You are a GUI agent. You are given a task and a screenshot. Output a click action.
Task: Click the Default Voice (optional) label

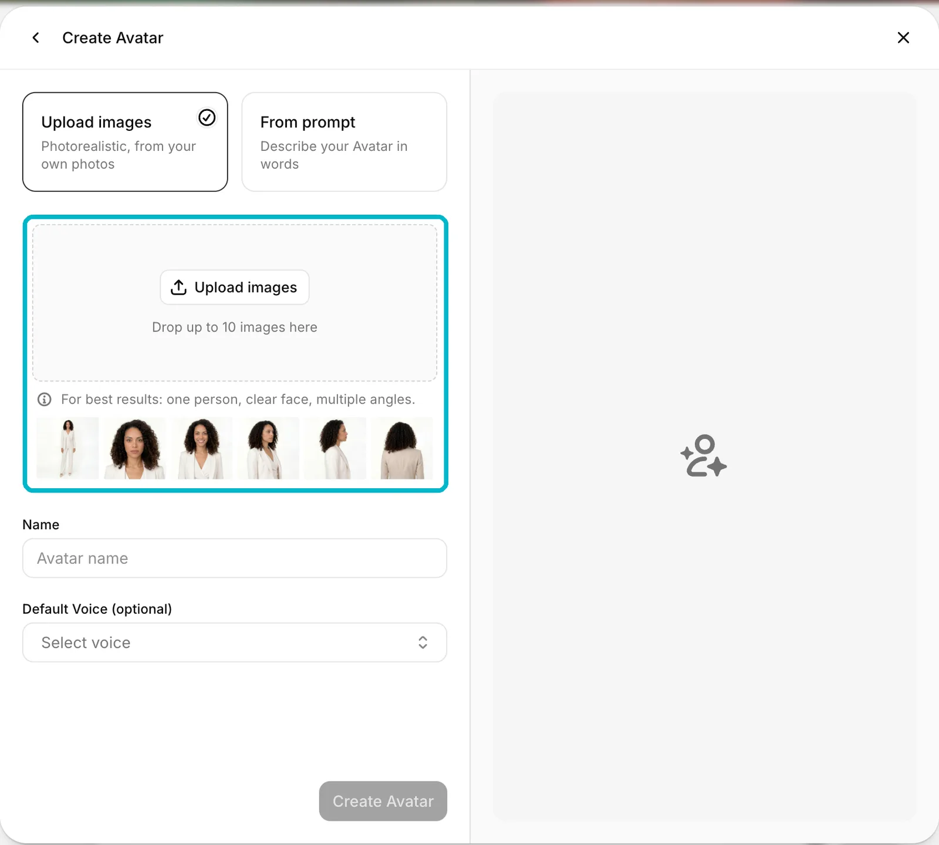[97, 609]
